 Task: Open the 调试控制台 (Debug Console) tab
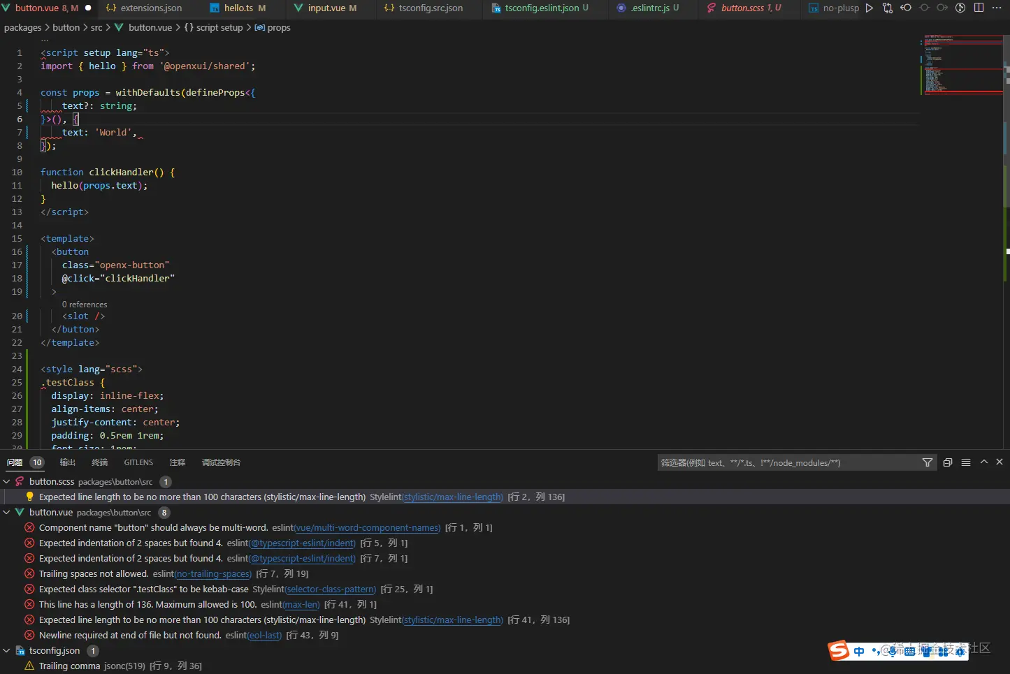tap(221, 462)
